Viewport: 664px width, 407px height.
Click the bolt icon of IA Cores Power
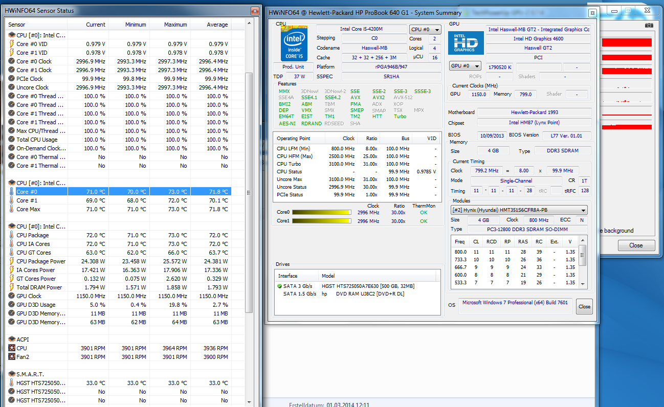tap(12, 270)
